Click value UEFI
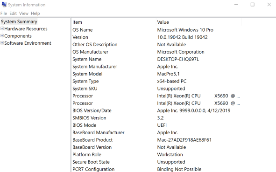 [x=162, y=125]
